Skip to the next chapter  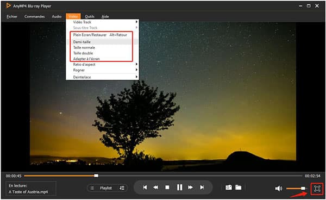[202, 187]
